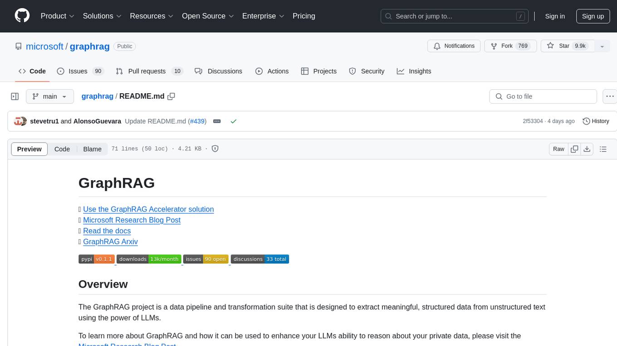
Task: Open the Product menu
Action: point(58,16)
